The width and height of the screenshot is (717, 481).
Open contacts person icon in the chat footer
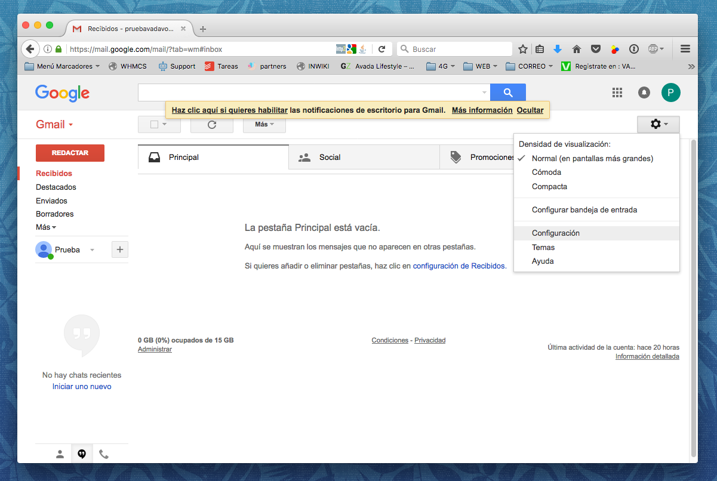[x=60, y=454]
